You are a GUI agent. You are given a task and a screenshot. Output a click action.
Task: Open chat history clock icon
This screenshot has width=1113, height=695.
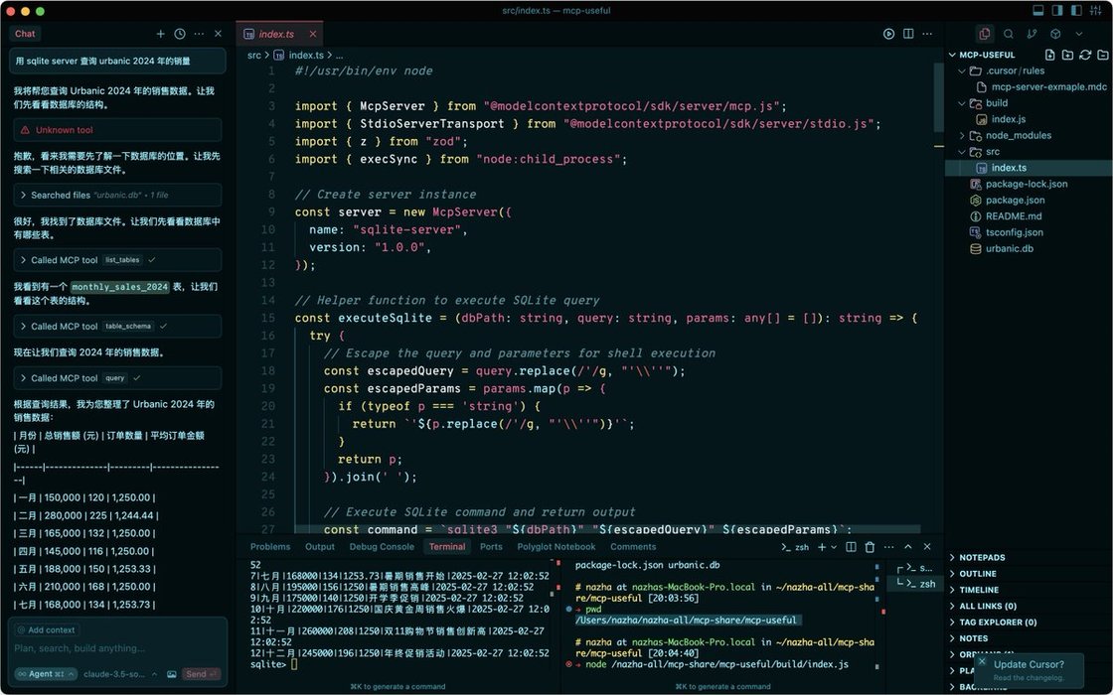point(179,34)
